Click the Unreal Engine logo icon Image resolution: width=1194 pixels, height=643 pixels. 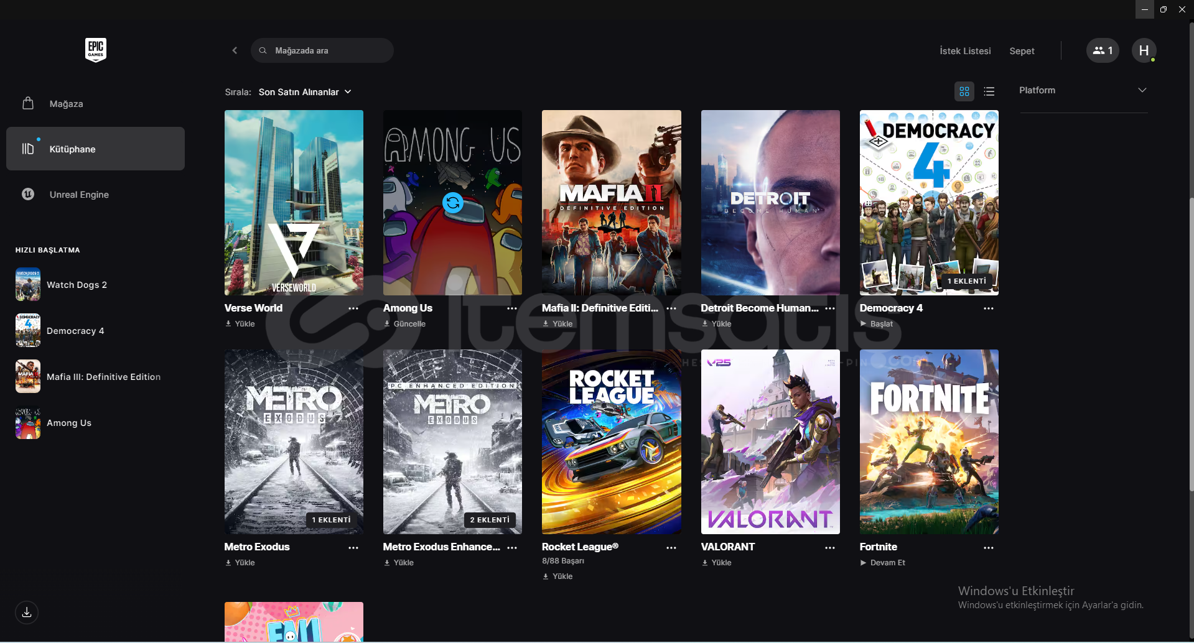tap(28, 194)
